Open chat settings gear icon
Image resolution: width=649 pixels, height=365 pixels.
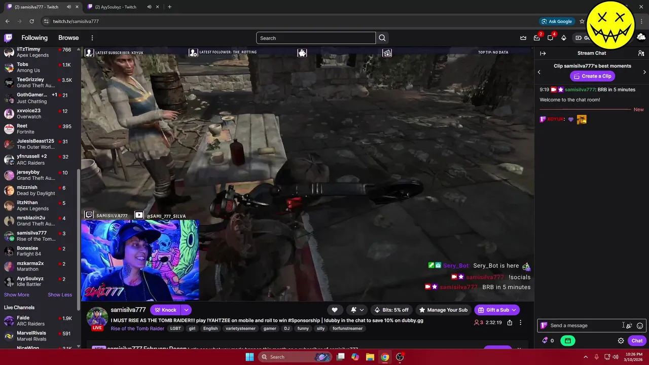621,341
